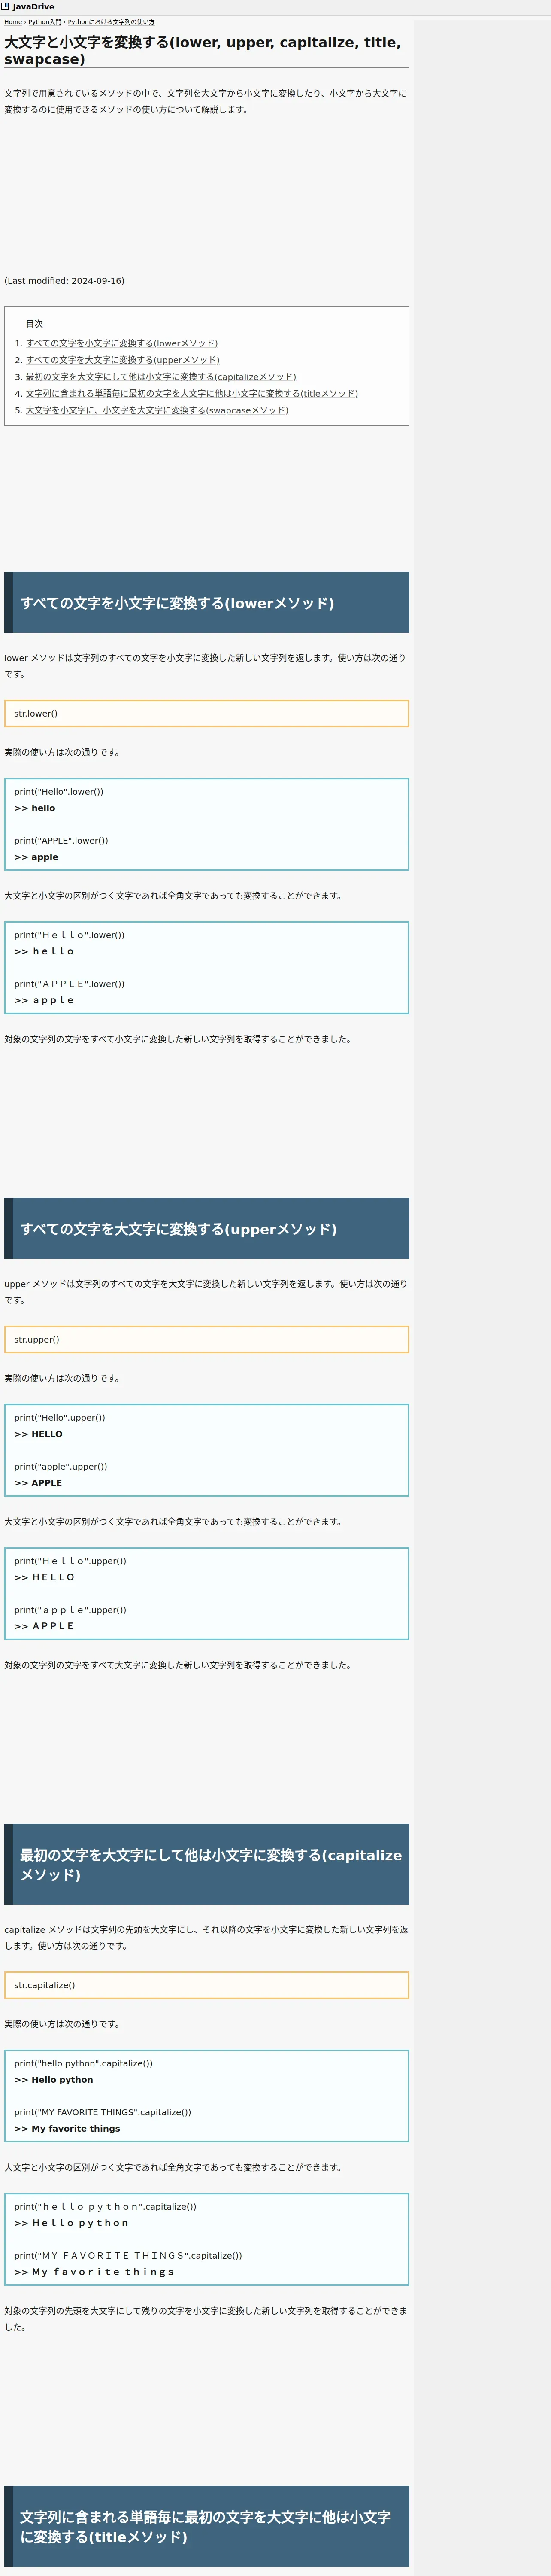Image resolution: width=551 pixels, height=2576 pixels.
Task: Go to Home breadcrumb link
Action: [x=13, y=22]
